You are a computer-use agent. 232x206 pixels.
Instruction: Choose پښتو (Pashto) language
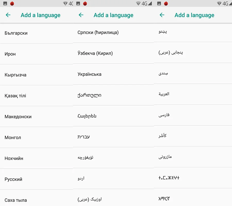pos(193,32)
